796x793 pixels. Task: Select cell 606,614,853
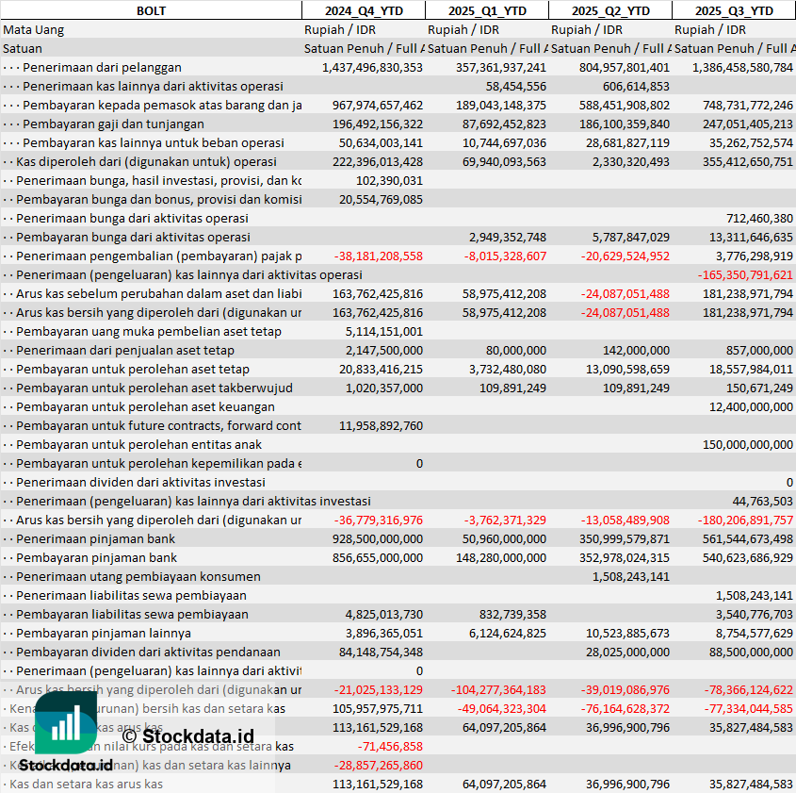tap(636, 87)
